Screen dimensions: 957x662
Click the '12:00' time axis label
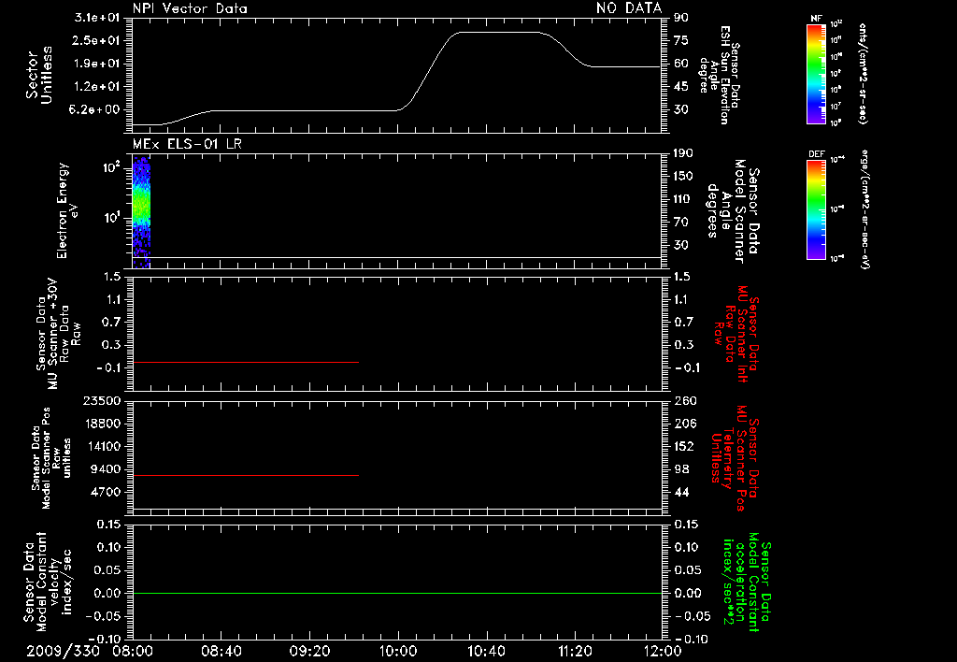664,651
